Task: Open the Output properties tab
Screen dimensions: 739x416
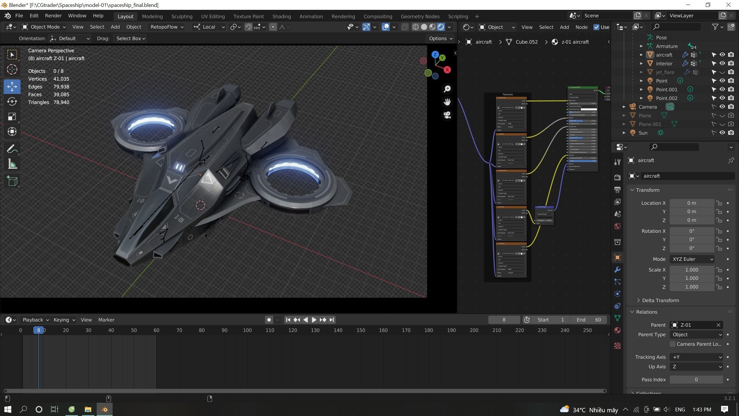Action: pyautogui.click(x=617, y=190)
